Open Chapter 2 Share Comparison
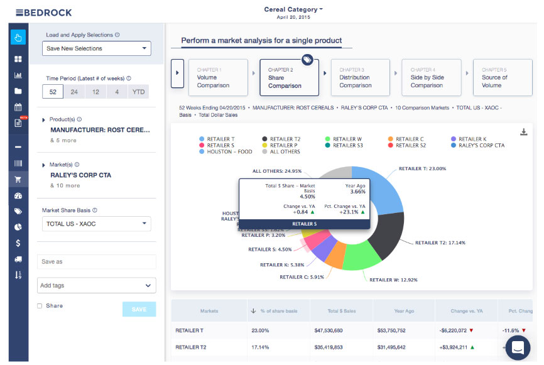544x365 pixels. coord(290,77)
